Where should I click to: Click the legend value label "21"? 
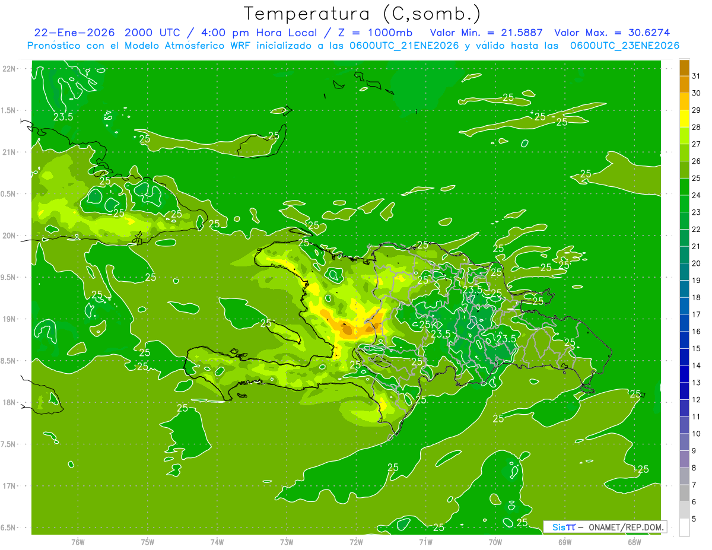pyautogui.click(x=697, y=246)
